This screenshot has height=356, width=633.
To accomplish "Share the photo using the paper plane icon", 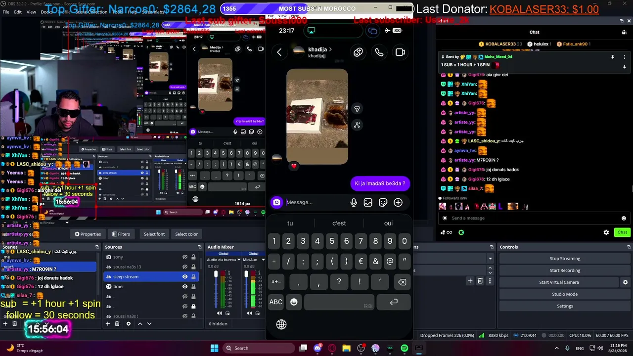I will point(357,109).
